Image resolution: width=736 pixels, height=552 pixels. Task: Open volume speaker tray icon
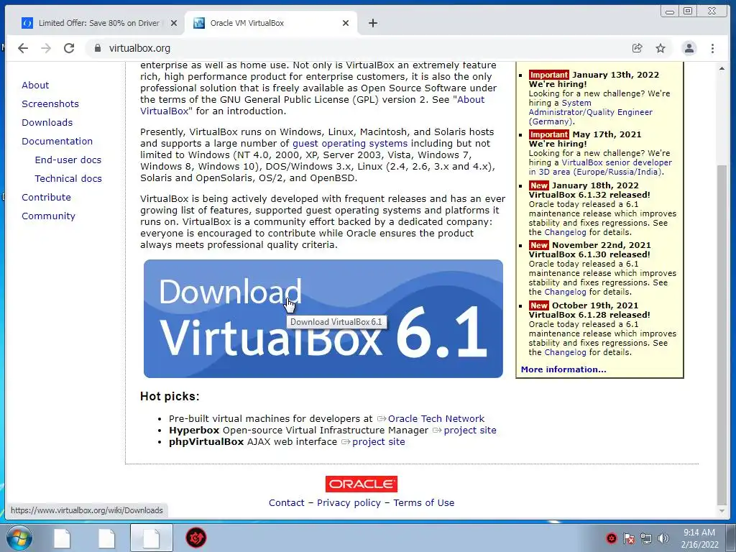tap(663, 538)
